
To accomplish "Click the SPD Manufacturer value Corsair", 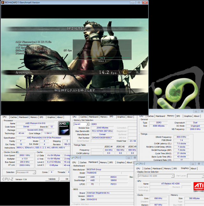I will pos(102,134).
